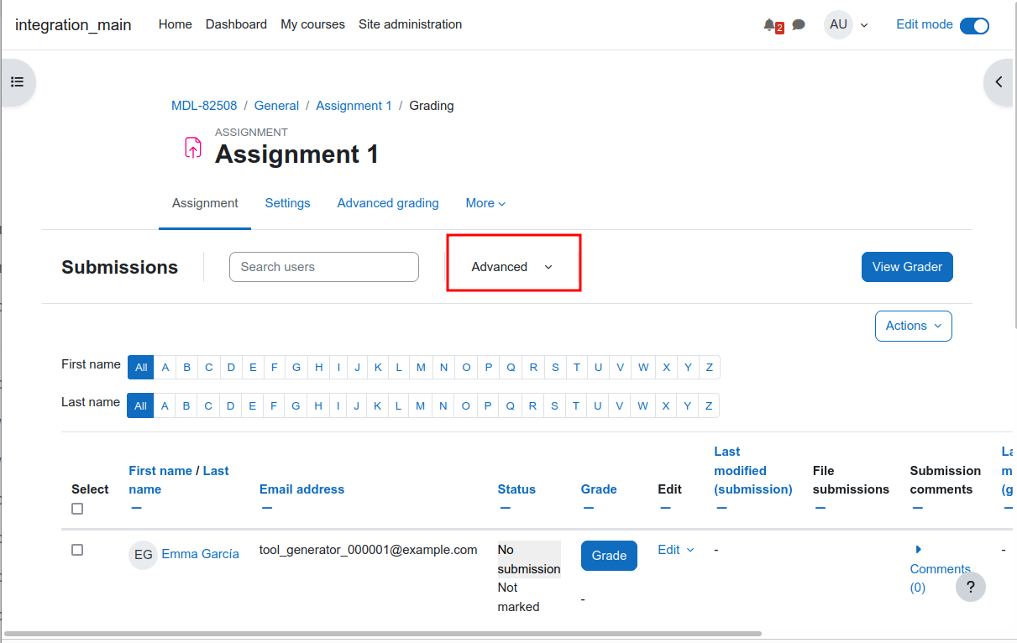Switch to the Settings tab

coord(287,203)
